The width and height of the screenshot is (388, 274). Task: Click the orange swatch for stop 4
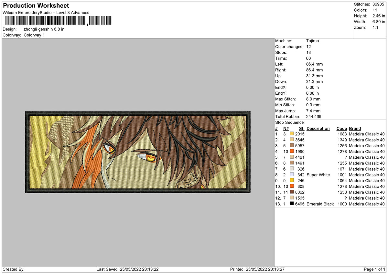point(292,152)
